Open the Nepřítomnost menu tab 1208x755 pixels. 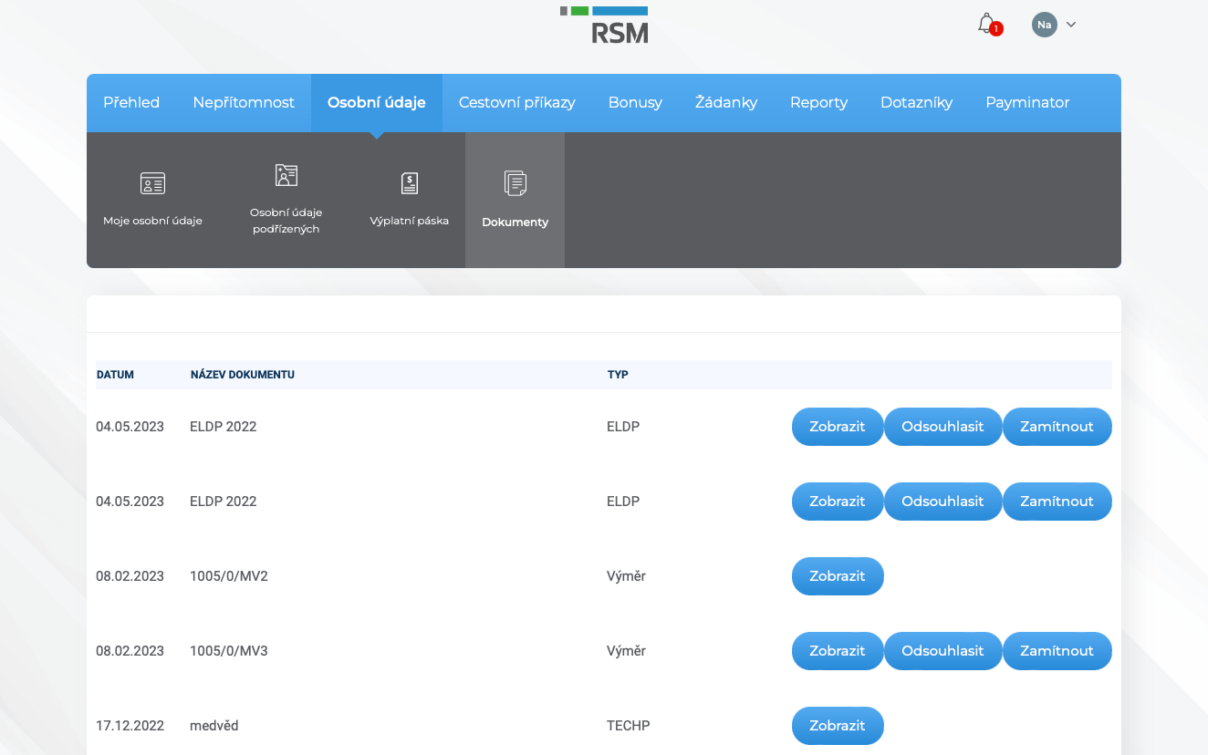[244, 103]
